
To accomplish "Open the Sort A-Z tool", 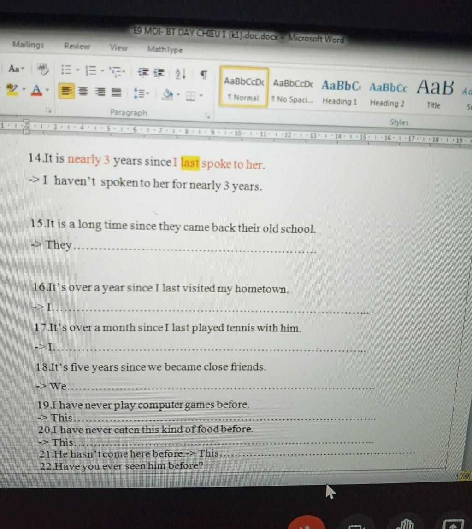I will (x=180, y=74).
